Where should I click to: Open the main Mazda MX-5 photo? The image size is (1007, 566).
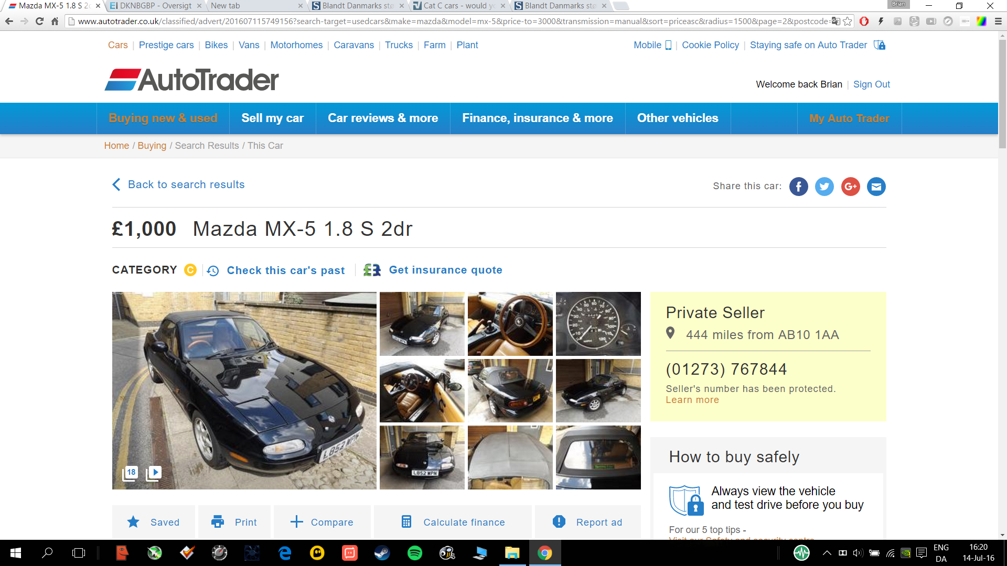244,390
